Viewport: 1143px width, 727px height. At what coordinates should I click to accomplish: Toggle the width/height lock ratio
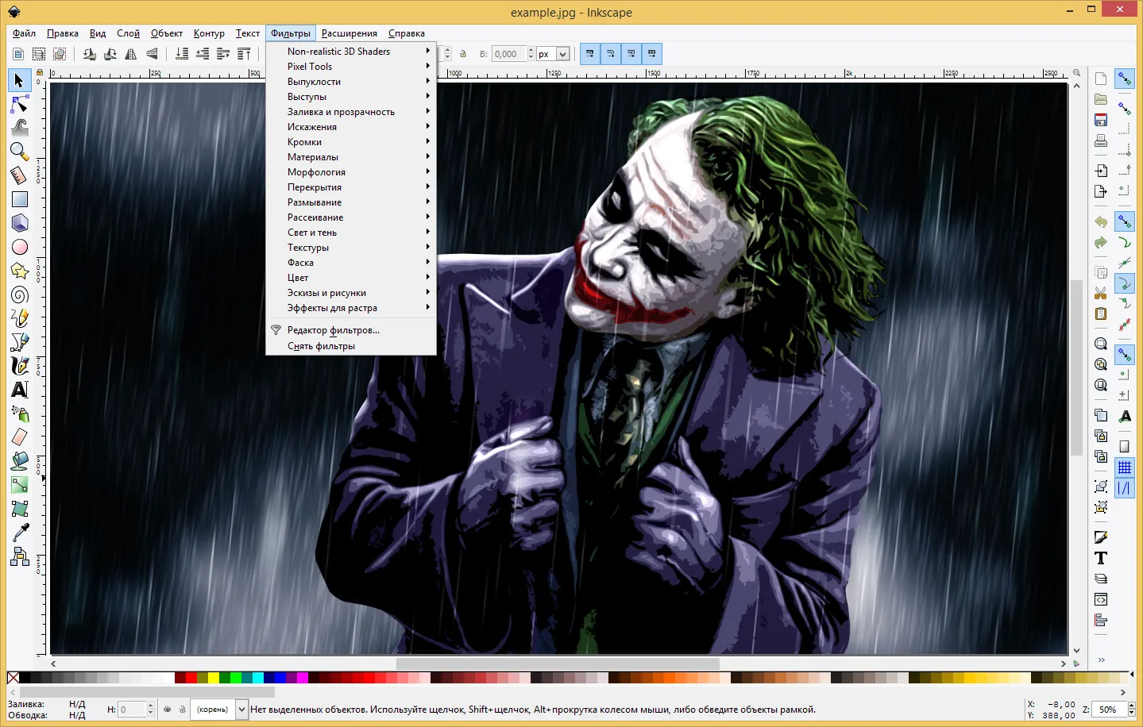[x=463, y=54]
